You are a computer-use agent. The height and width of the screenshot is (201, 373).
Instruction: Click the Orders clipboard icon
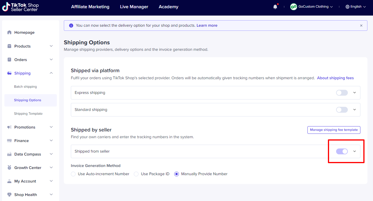pyautogui.click(x=9, y=60)
